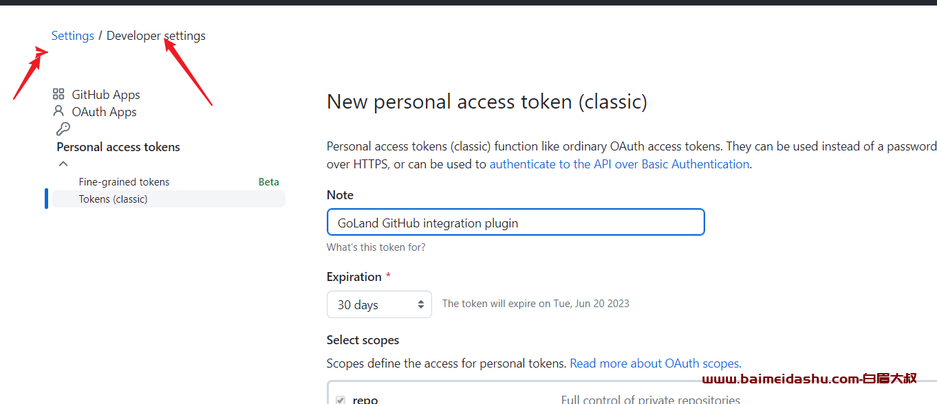Select Personal access tokens heading

(118, 147)
